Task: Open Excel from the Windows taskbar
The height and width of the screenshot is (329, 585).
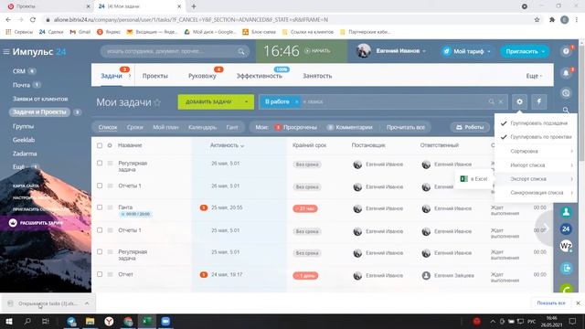Action: coord(147,321)
